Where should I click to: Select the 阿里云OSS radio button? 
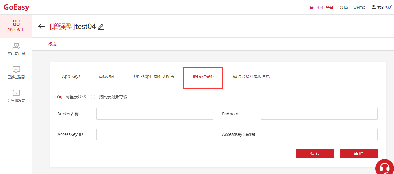tap(60, 97)
